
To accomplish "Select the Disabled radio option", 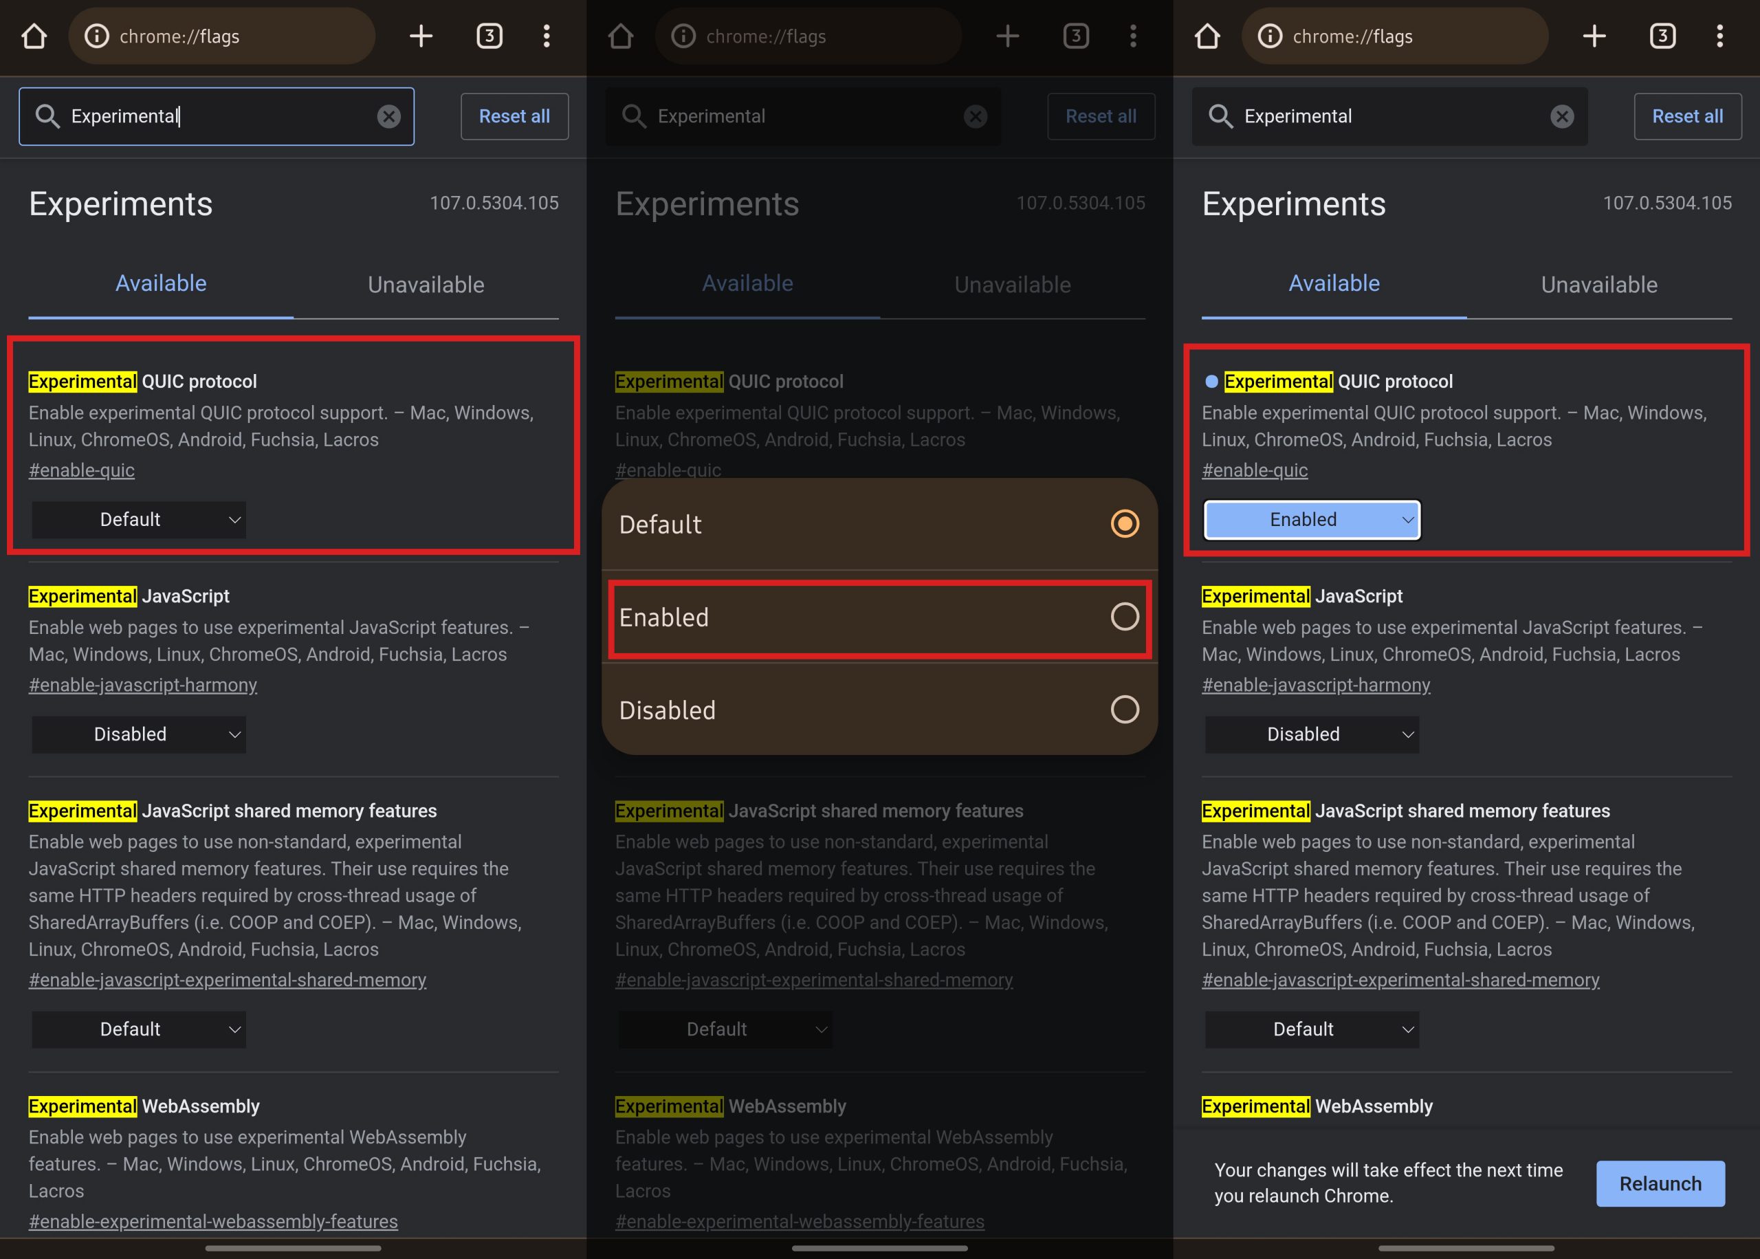I will click(1124, 710).
